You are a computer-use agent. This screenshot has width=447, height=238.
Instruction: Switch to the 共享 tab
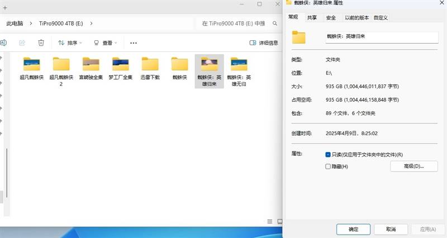312,18
